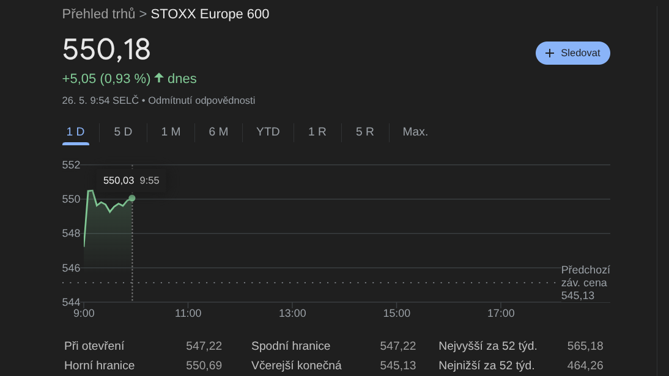Click the current price 550,18
Image resolution: width=669 pixels, height=376 pixels.
pyautogui.click(x=106, y=49)
